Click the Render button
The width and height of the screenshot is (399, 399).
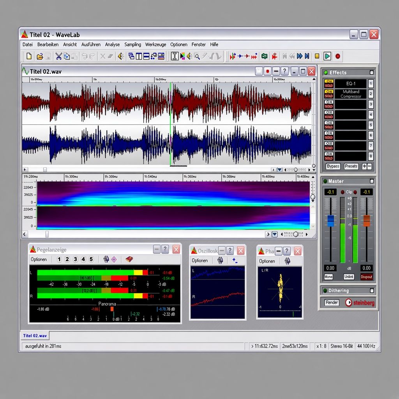(332, 302)
